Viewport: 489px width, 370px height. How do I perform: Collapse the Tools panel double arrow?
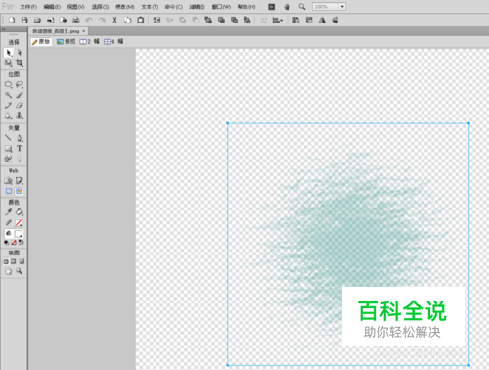pyautogui.click(x=4, y=29)
